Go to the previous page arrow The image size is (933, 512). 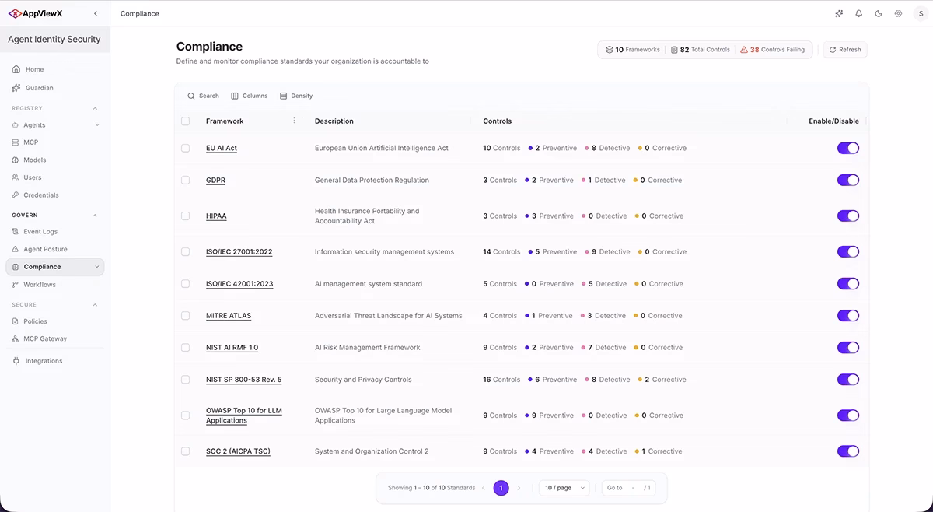pos(484,488)
